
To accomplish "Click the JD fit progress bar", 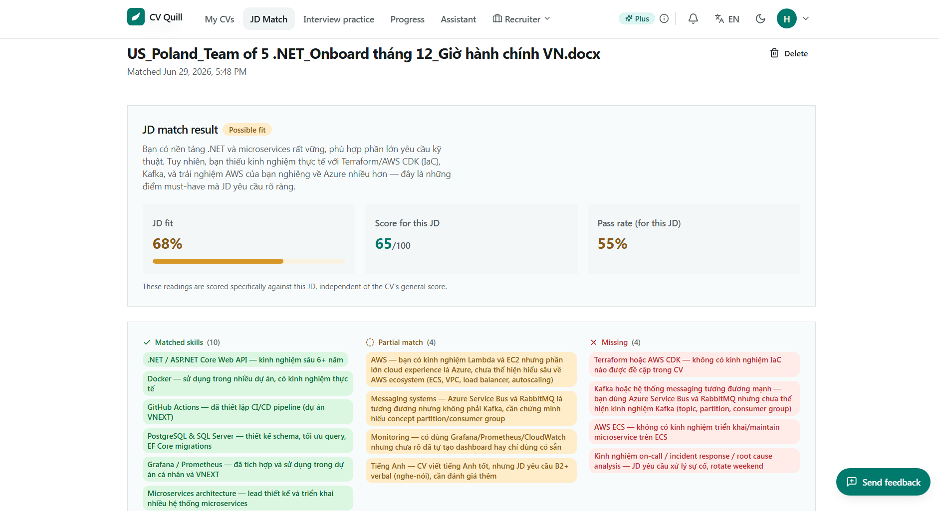I will click(x=248, y=261).
